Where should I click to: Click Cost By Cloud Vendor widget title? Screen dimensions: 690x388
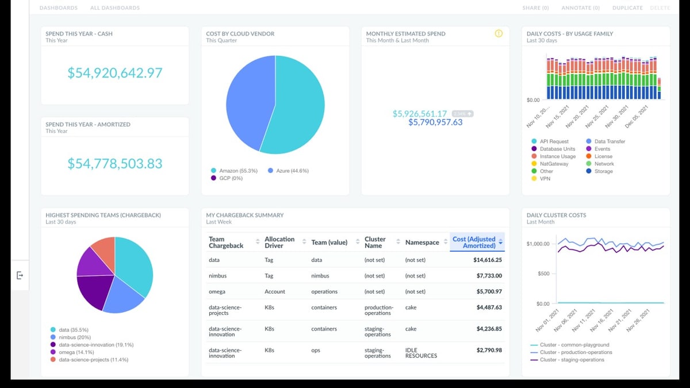pyautogui.click(x=240, y=33)
